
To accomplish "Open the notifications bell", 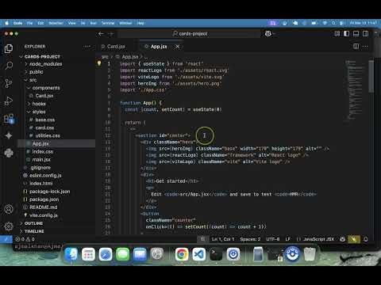I will pos(366,239).
